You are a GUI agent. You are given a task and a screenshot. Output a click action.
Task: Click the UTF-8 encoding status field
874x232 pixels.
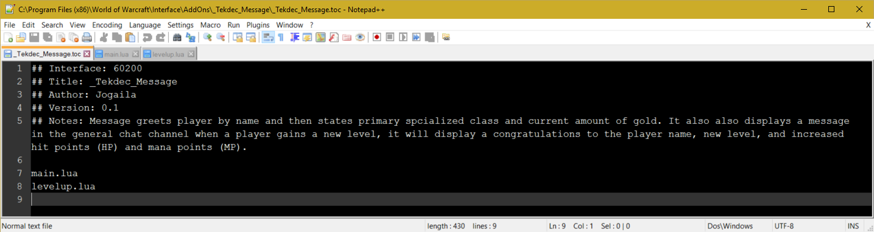(x=784, y=226)
